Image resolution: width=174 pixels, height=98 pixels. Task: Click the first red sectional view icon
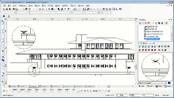(x=139, y=50)
